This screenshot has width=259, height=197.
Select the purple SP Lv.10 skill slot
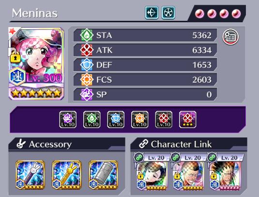tap(68, 120)
